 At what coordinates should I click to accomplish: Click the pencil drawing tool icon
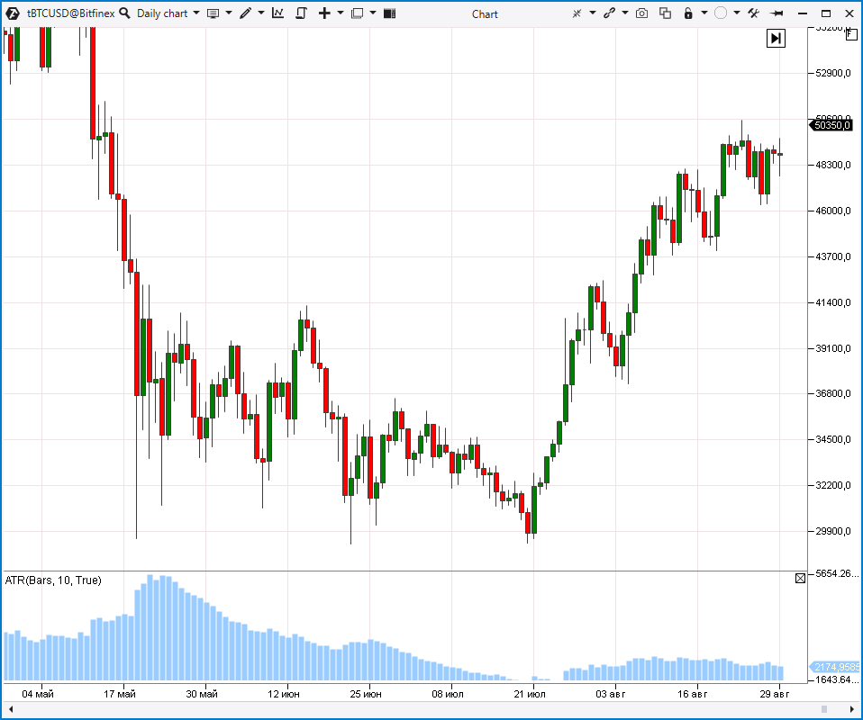coord(245,13)
